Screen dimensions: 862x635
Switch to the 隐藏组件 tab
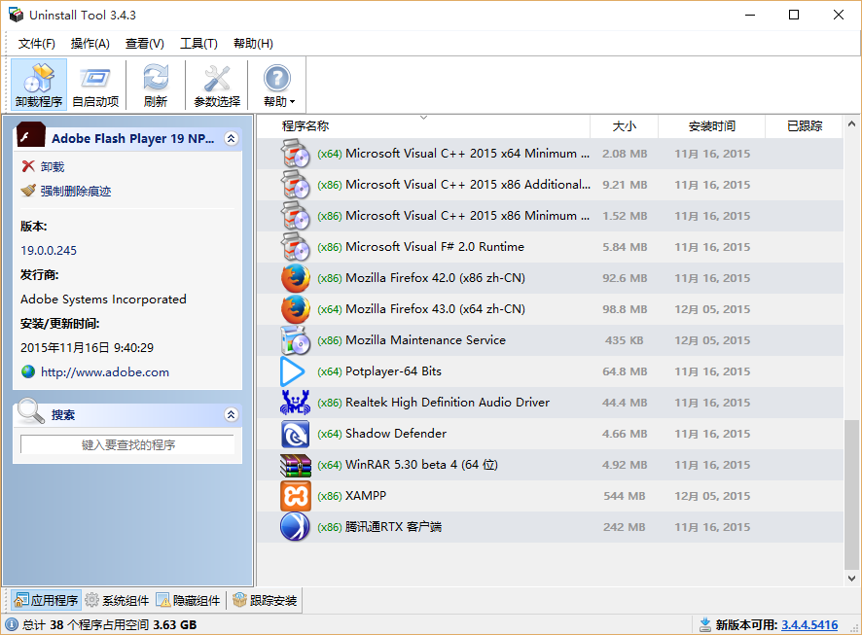point(190,601)
